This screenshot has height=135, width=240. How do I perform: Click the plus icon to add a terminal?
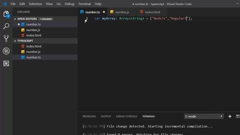(230, 117)
